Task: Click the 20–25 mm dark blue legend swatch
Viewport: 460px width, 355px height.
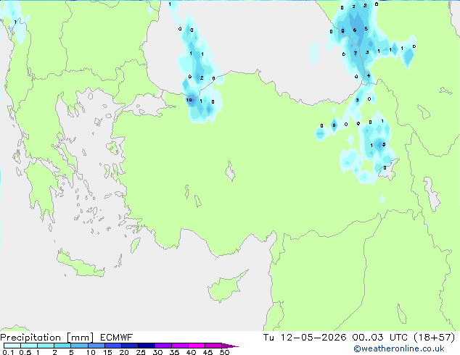Action: pyautogui.click(x=129, y=346)
